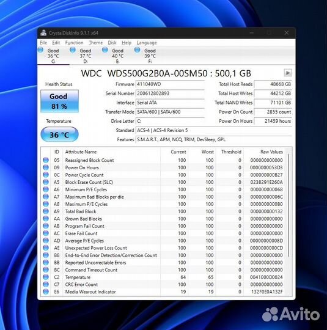Click the Serial Number value field
The width and height of the screenshot is (327, 330).
[x=170, y=94]
